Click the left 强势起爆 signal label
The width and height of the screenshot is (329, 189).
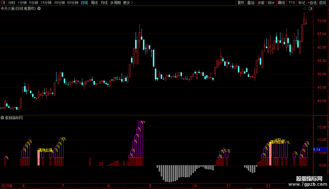[45, 150]
